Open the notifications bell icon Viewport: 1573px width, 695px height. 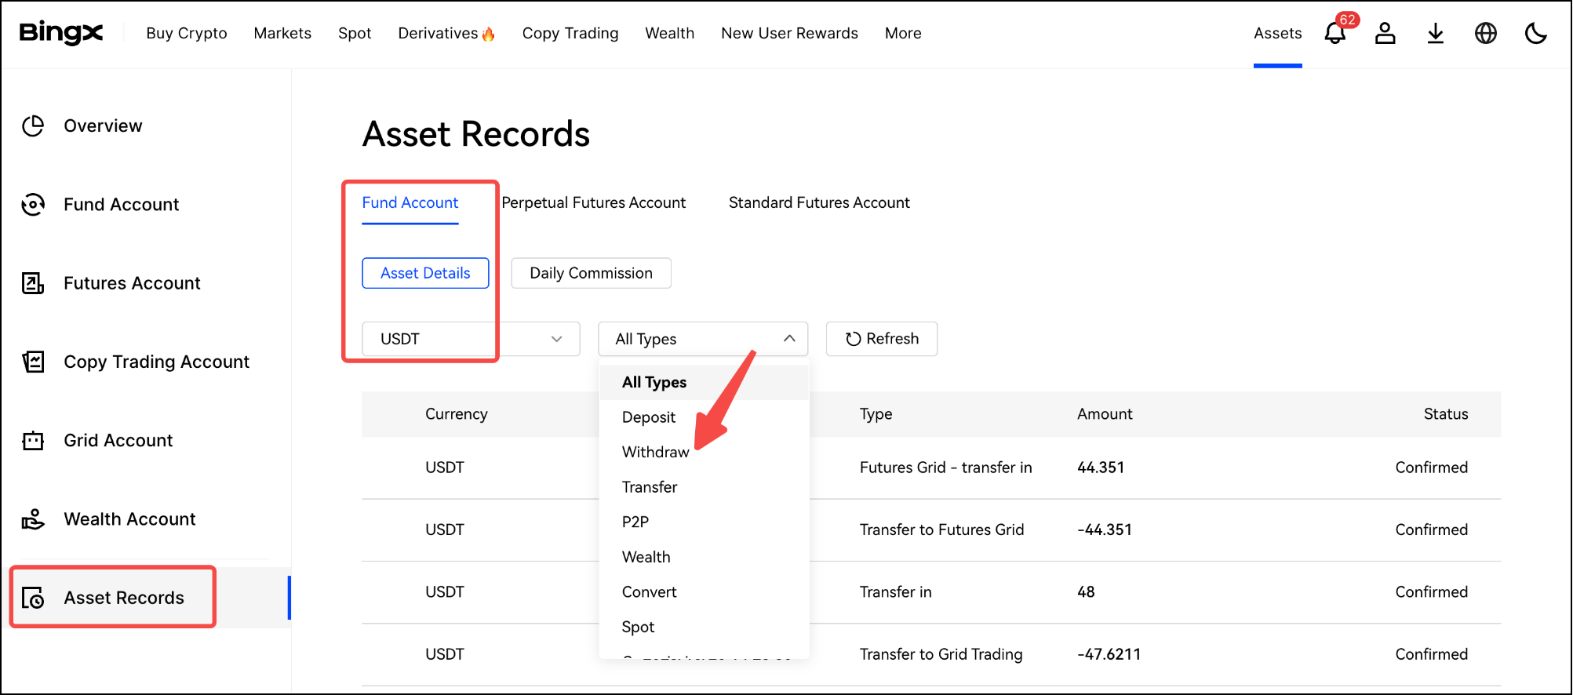[x=1335, y=34]
